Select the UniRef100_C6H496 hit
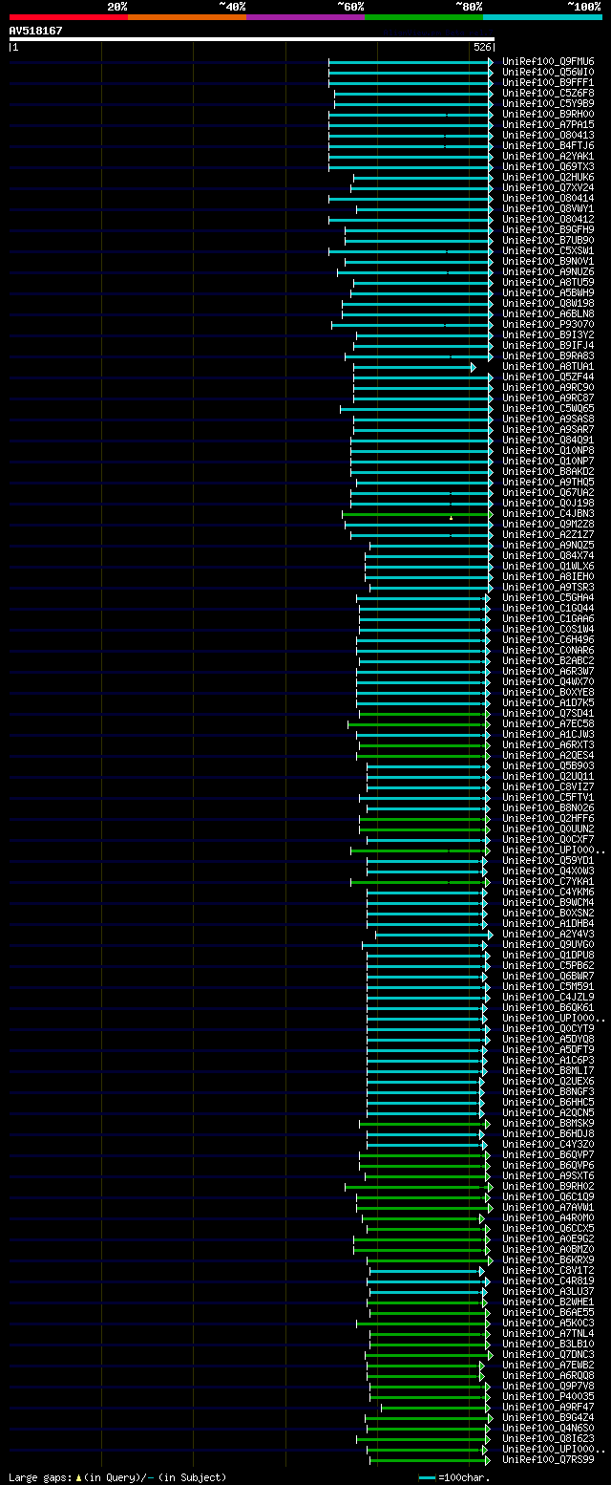This screenshot has height=1485, width=611. coord(548,640)
